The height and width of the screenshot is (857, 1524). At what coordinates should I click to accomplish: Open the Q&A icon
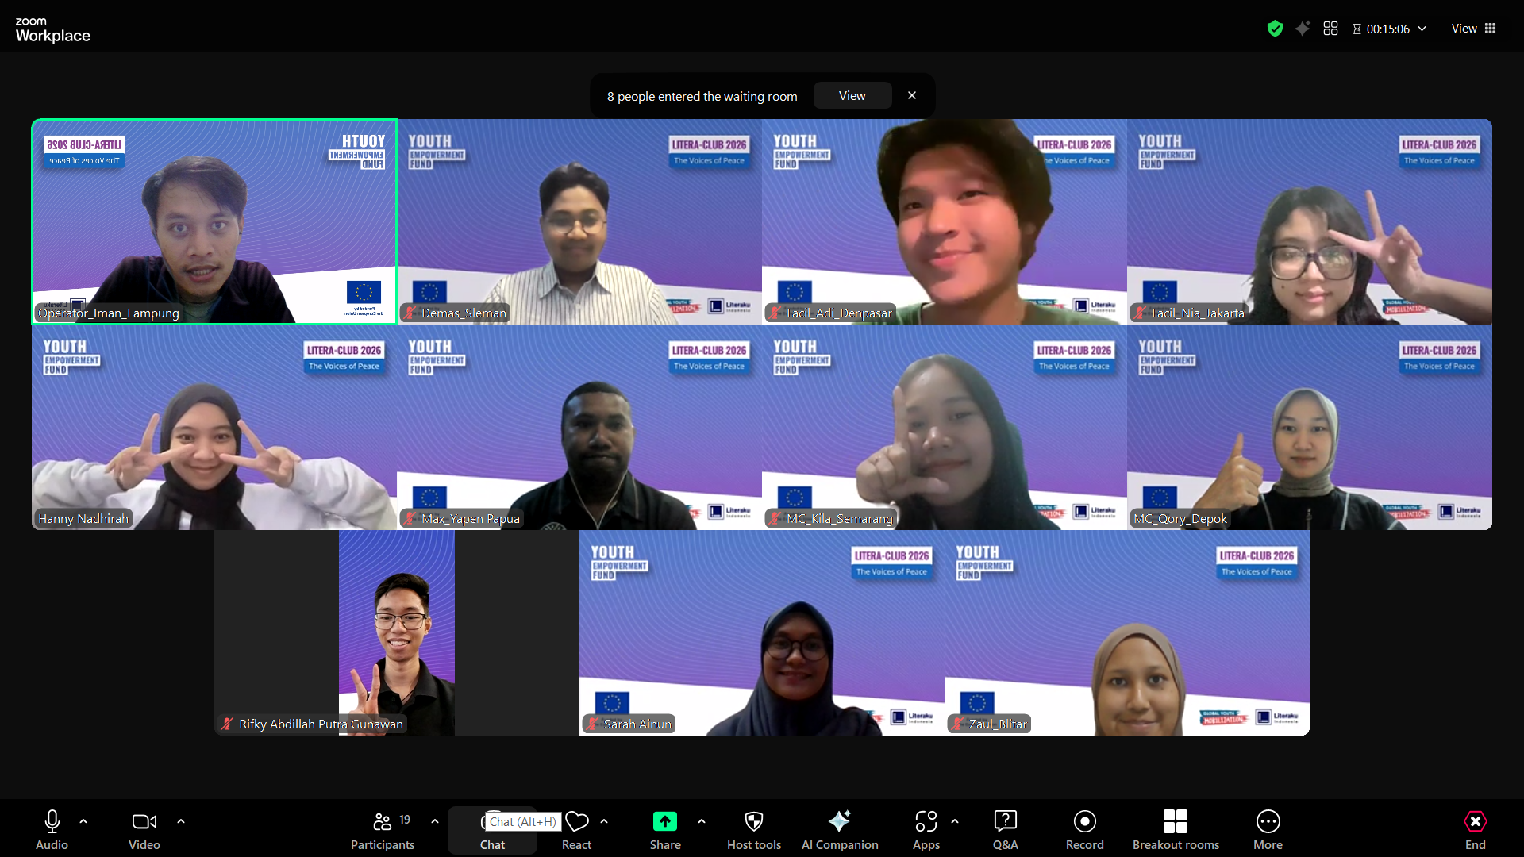pyautogui.click(x=1005, y=821)
